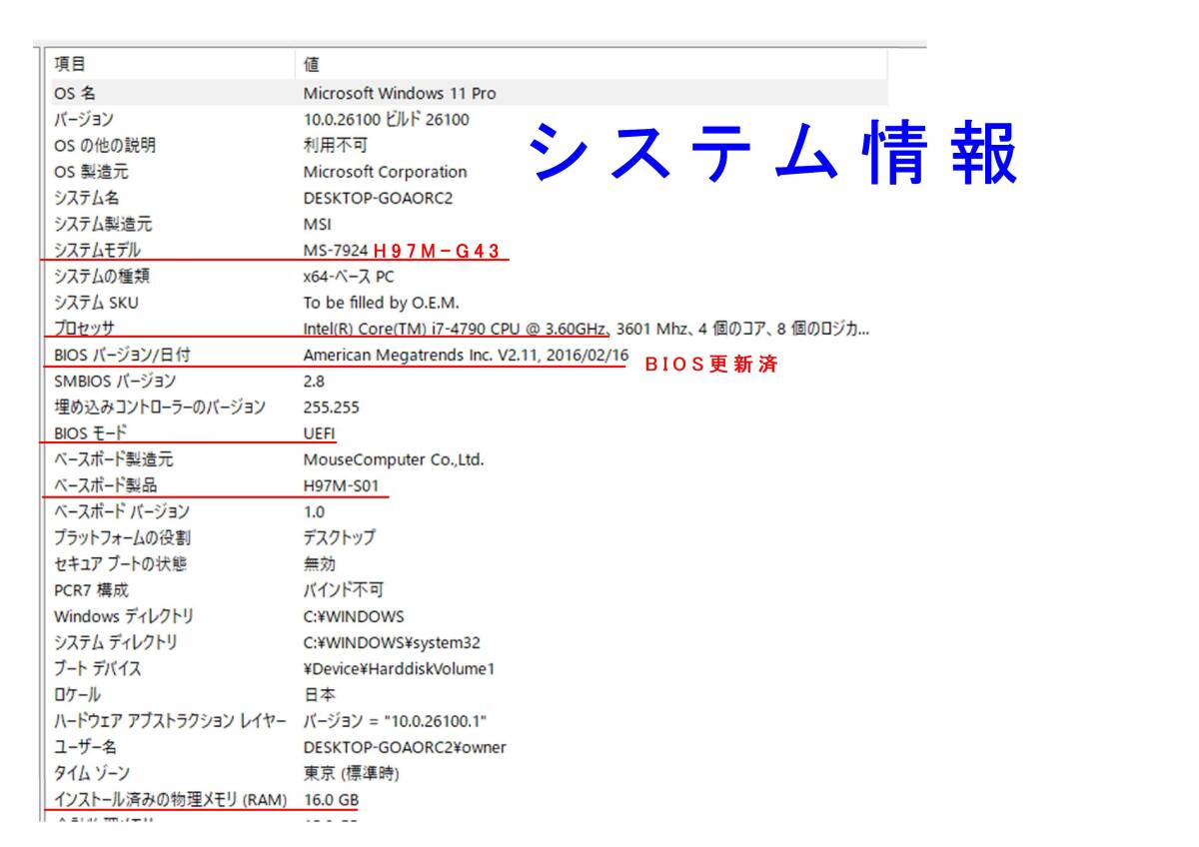Click the MouseComputer Co.,Ltd. value
Image resolution: width=1199 pixels, height=847 pixels.
pyautogui.click(x=394, y=459)
